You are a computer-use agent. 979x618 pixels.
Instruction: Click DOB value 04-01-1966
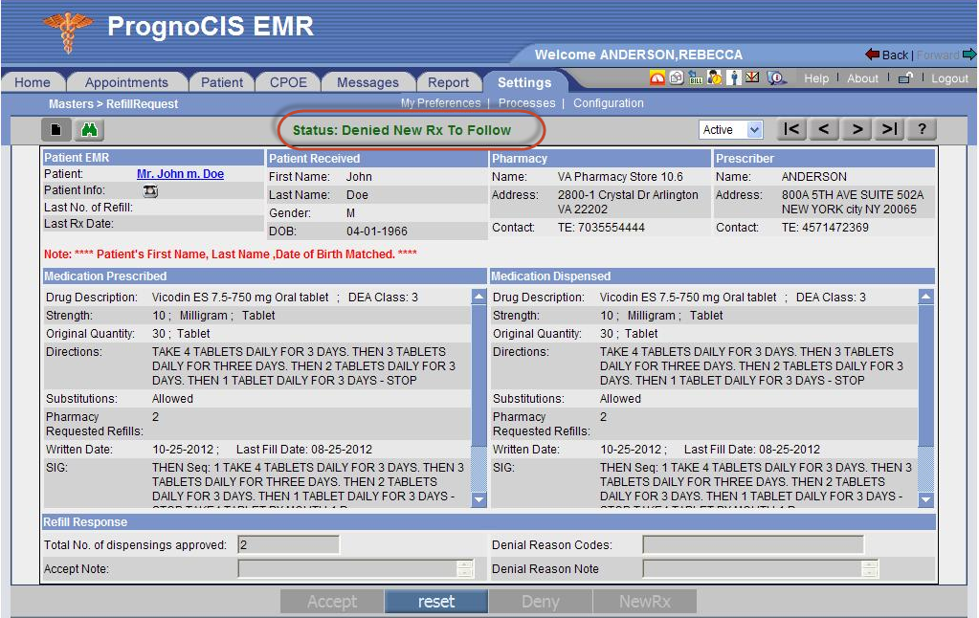[376, 231]
